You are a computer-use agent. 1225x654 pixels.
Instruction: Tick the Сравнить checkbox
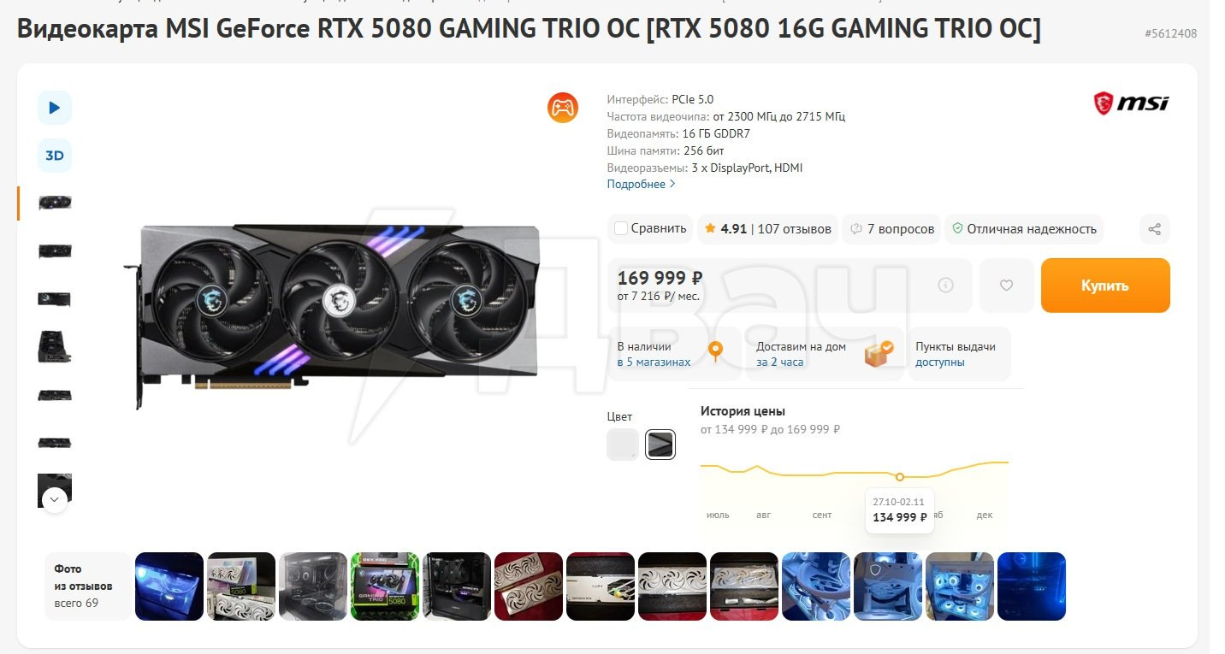[x=621, y=228]
